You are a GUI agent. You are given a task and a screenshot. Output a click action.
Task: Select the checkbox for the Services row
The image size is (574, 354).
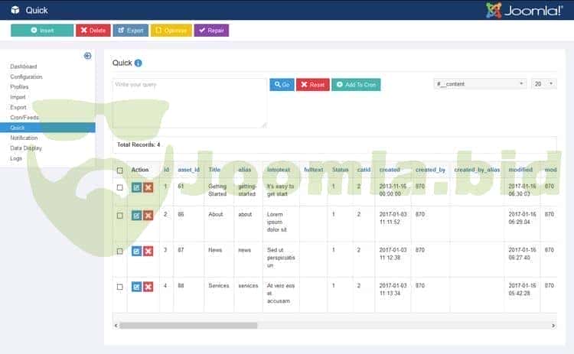pyautogui.click(x=119, y=287)
